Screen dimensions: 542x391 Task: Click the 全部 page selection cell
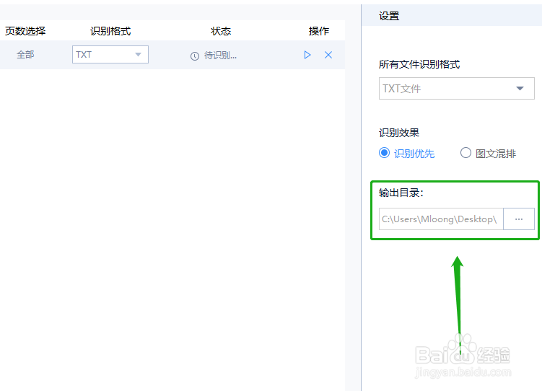[25, 55]
